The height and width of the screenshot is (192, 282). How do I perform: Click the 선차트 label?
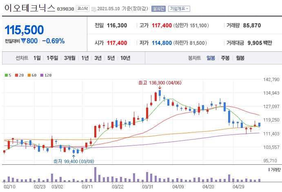(22, 58)
